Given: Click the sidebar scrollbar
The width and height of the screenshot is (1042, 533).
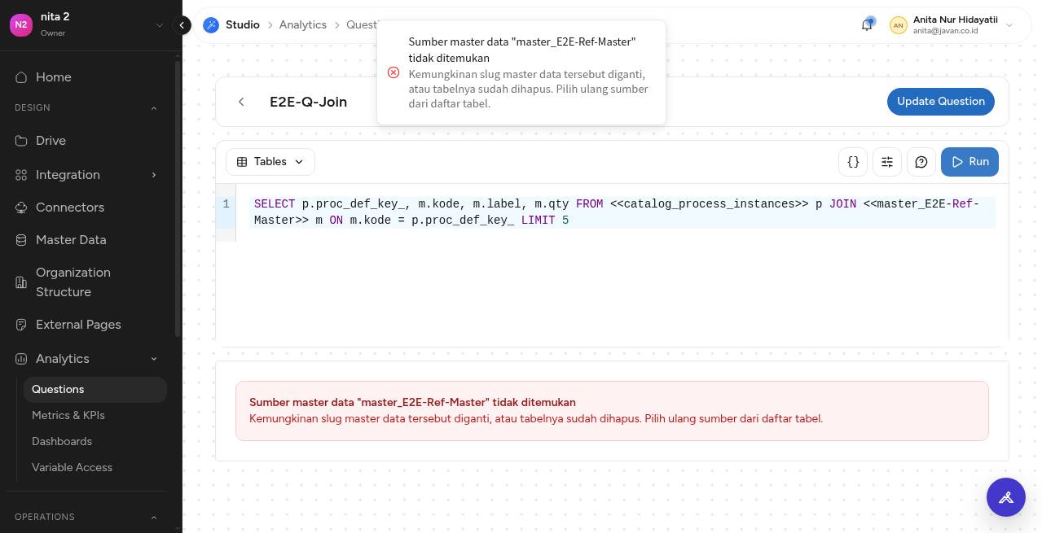Looking at the screenshot, I should pos(178,199).
